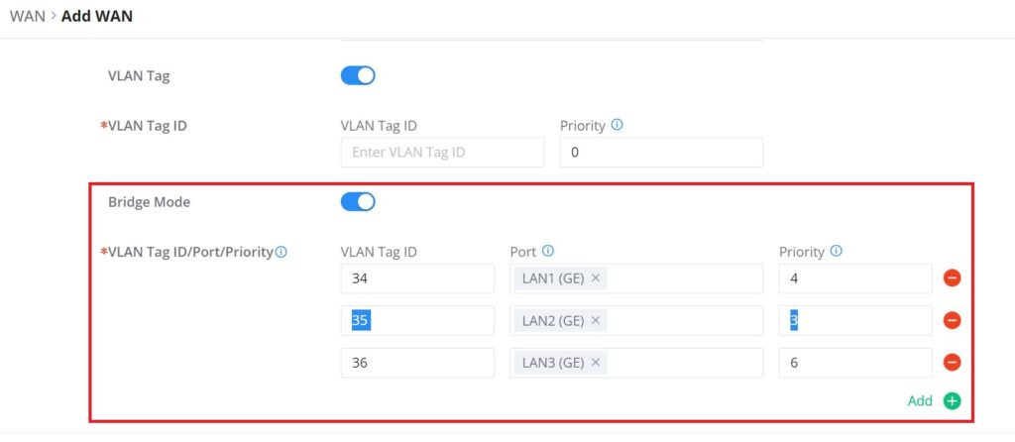The height and width of the screenshot is (442, 1015).
Task: Open the info icon beside top Priority label
Action: [617, 125]
